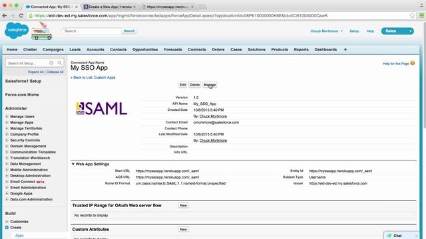The image size is (426, 239).
Task: Open the Setup link in header
Action: tap(354, 31)
